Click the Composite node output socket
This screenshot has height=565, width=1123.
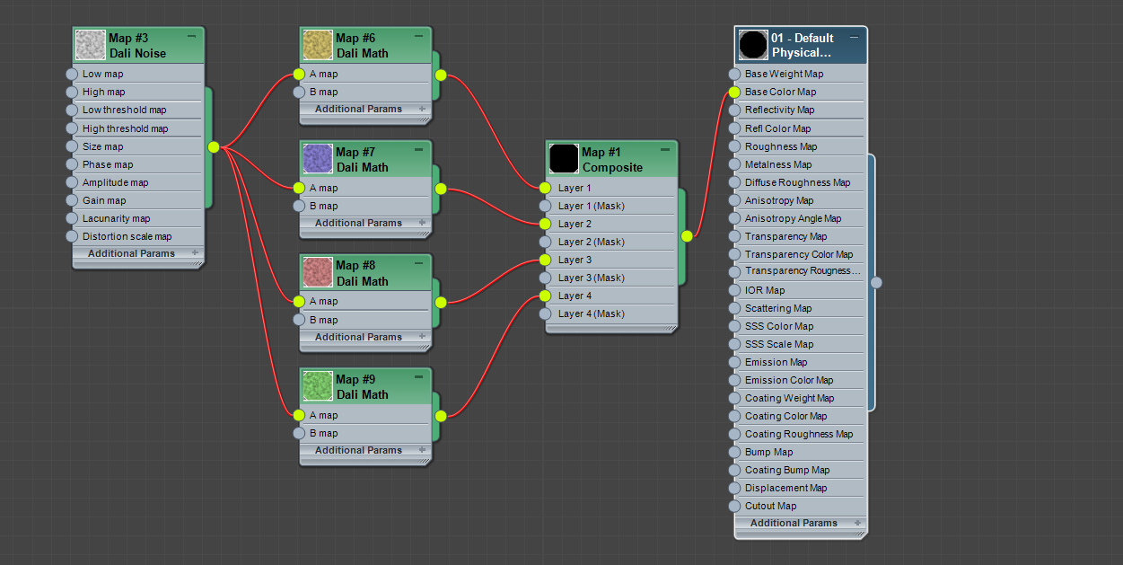pos(687,236)
